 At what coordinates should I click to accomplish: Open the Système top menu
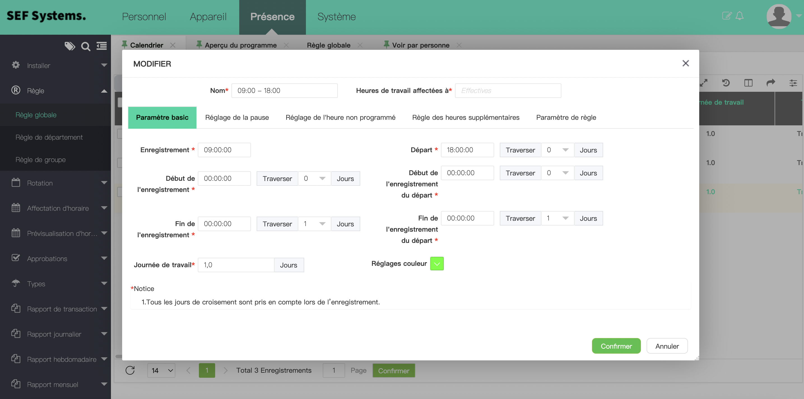click(x=336, y=17)
